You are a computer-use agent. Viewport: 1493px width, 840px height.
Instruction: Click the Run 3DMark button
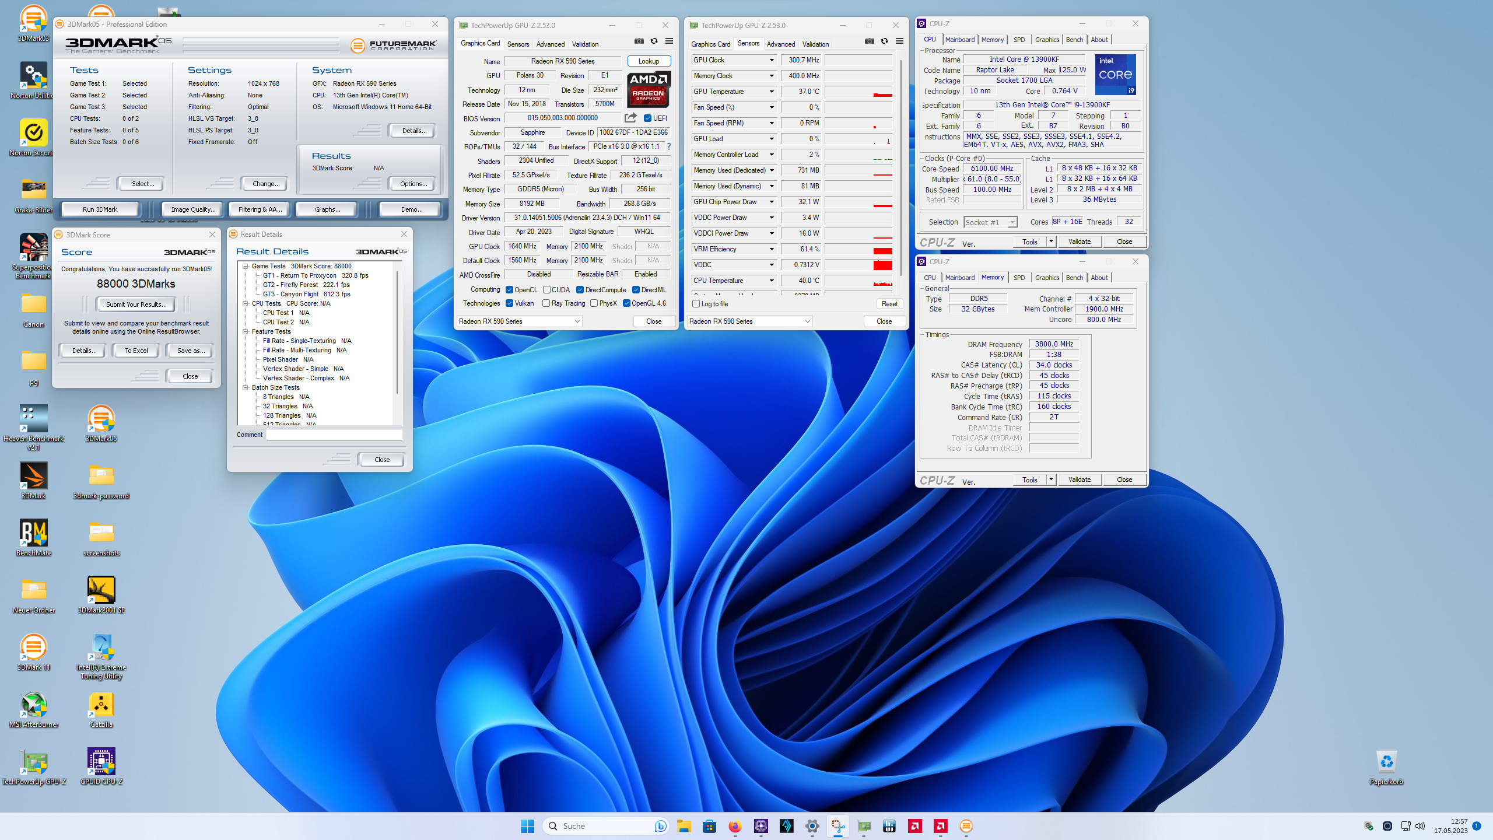click(100, 209)
